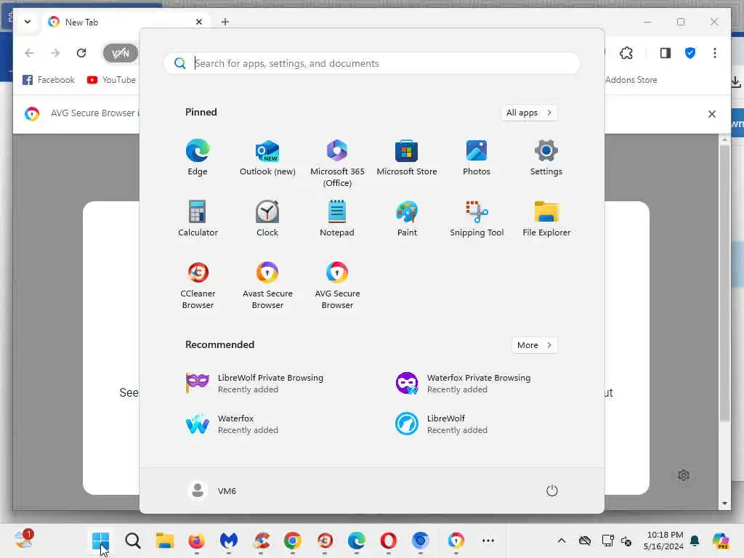Viewport: 744px width, 558px height.
Task: Open Avast Secure Browser
Action: pyautogui.click(x=267, y=285)
